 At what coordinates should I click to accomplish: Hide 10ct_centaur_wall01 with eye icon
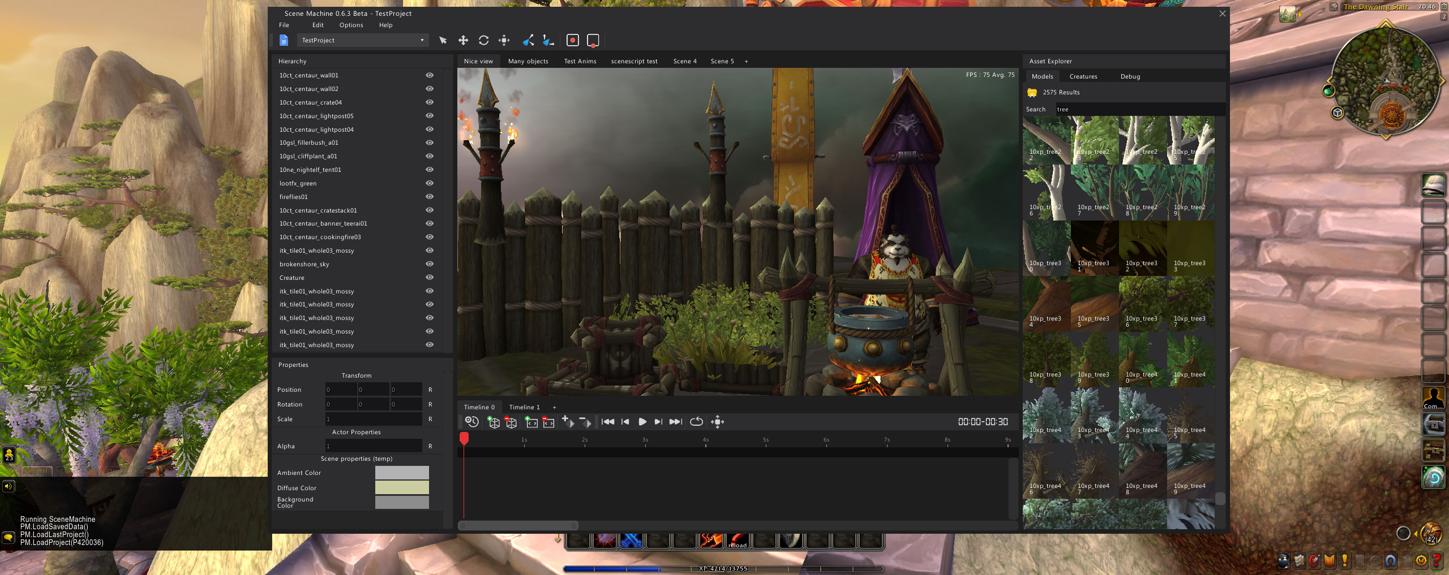click(430, 75)
